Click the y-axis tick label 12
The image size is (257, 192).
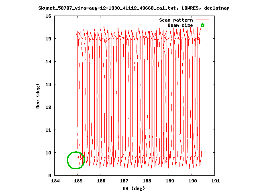pos(48,107)
